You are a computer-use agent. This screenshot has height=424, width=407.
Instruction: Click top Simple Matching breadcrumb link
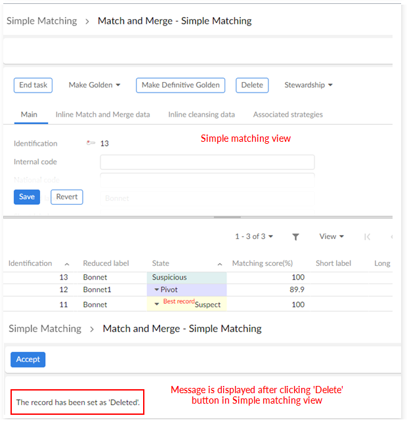[41, 21]
